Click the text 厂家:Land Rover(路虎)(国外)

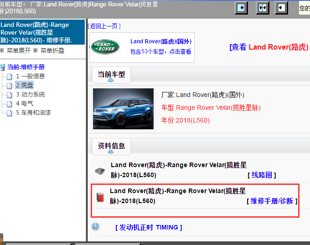point(203,95)
